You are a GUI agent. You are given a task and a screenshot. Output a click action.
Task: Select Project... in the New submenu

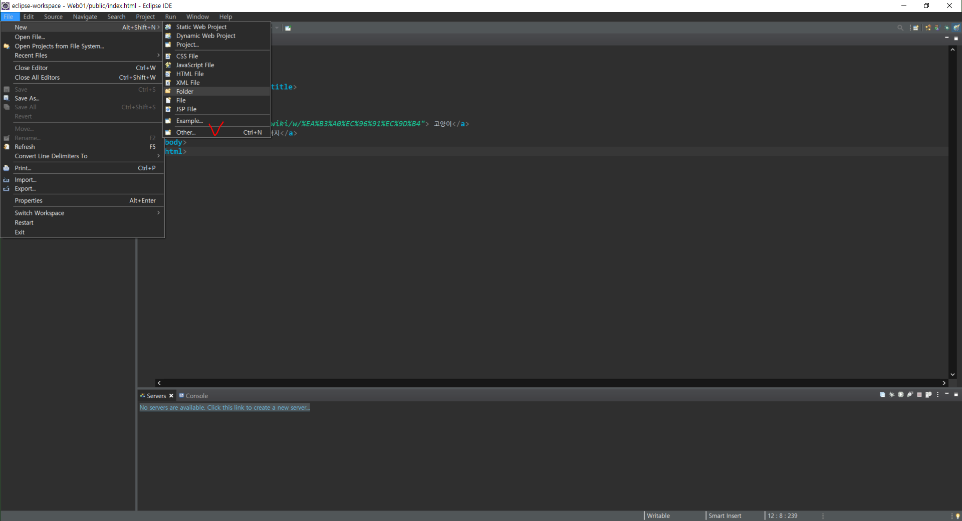pos(217,45)
